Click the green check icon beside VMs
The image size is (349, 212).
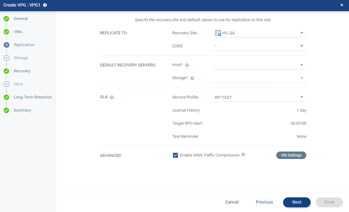[7, 32]
